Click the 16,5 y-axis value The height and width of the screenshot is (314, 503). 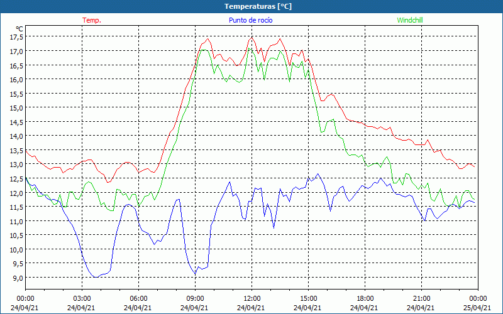[16, 65]
